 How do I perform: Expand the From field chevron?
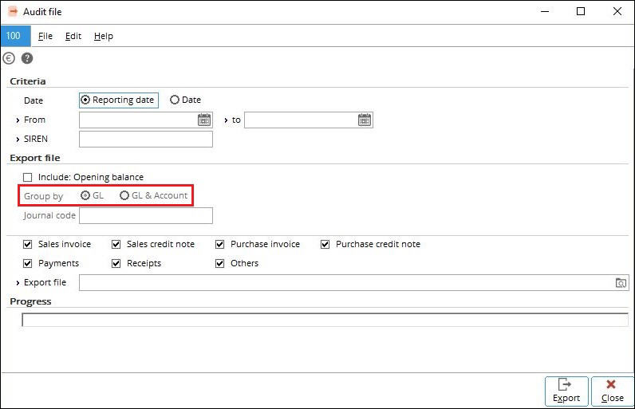pos(18,120)
